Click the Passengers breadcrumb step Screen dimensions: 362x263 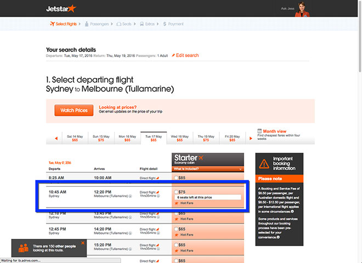[x=97, y=24]
